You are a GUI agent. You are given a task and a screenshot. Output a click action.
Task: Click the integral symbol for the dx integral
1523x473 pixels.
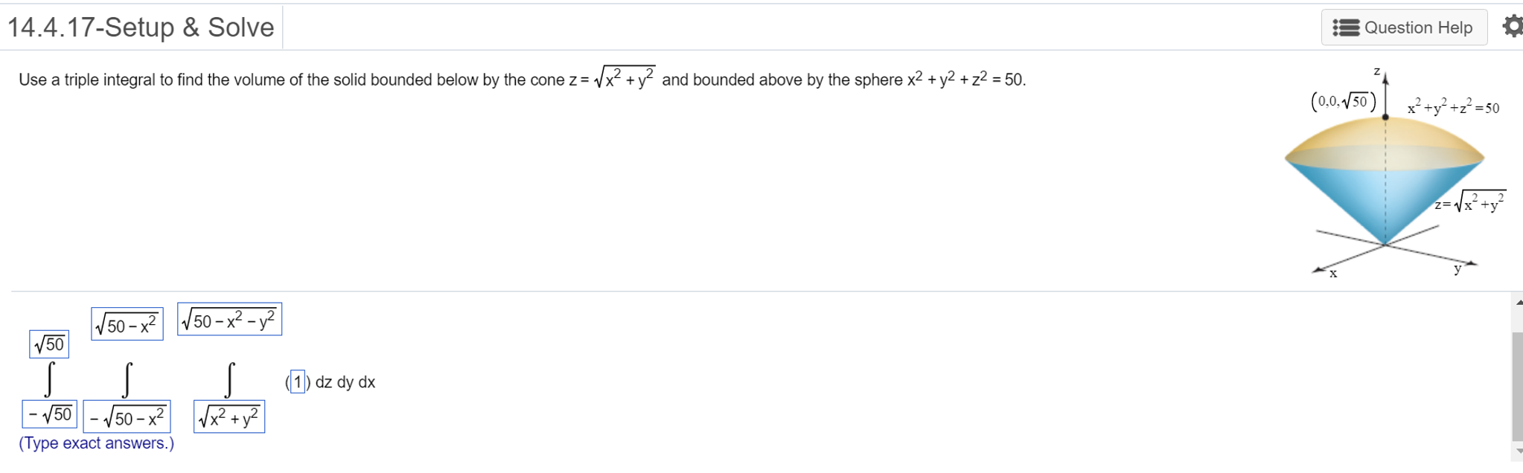(x=48, y=380)
